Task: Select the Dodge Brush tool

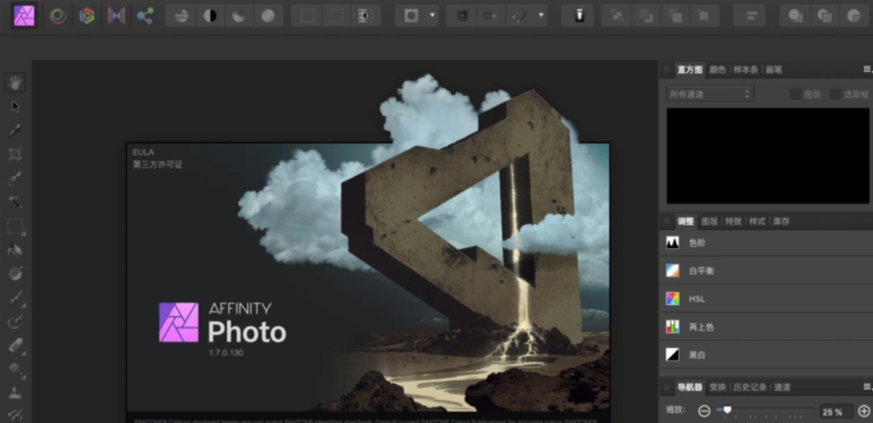Action: [15, 370]
